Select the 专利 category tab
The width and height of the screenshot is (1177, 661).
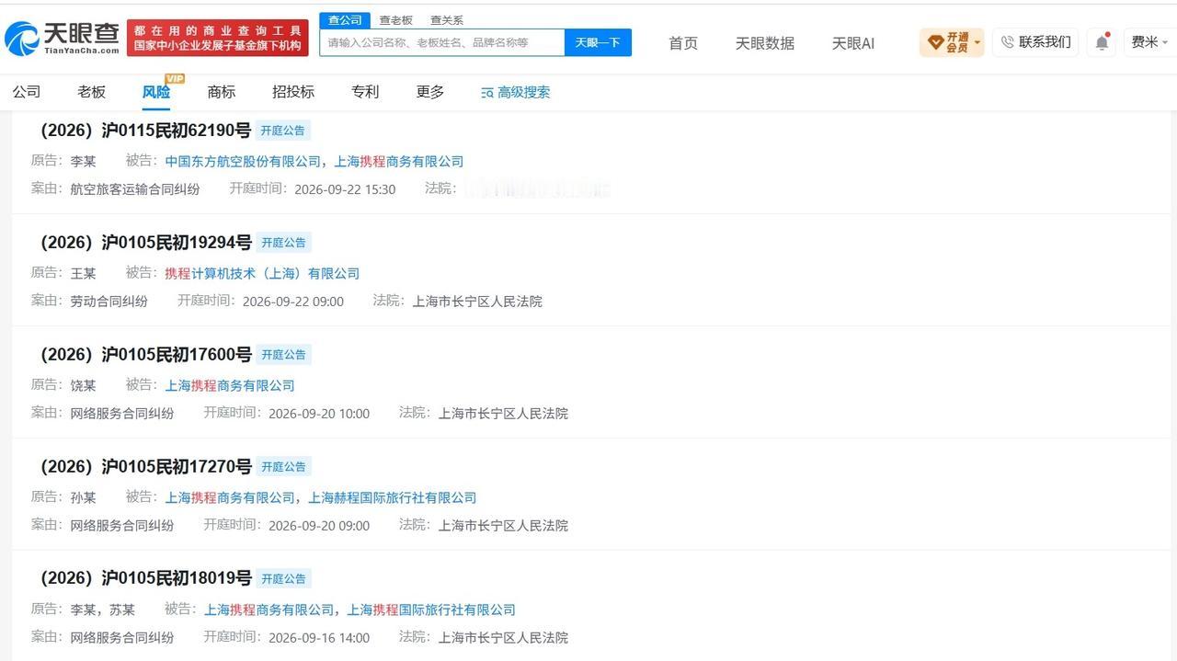pos(365,92)
